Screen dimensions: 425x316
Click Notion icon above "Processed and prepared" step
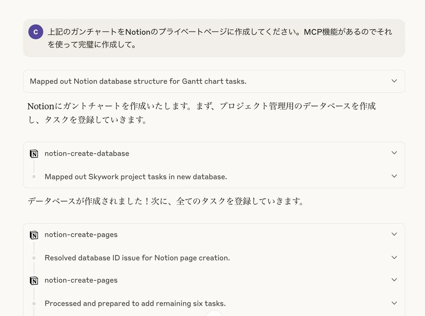[34, 280]
